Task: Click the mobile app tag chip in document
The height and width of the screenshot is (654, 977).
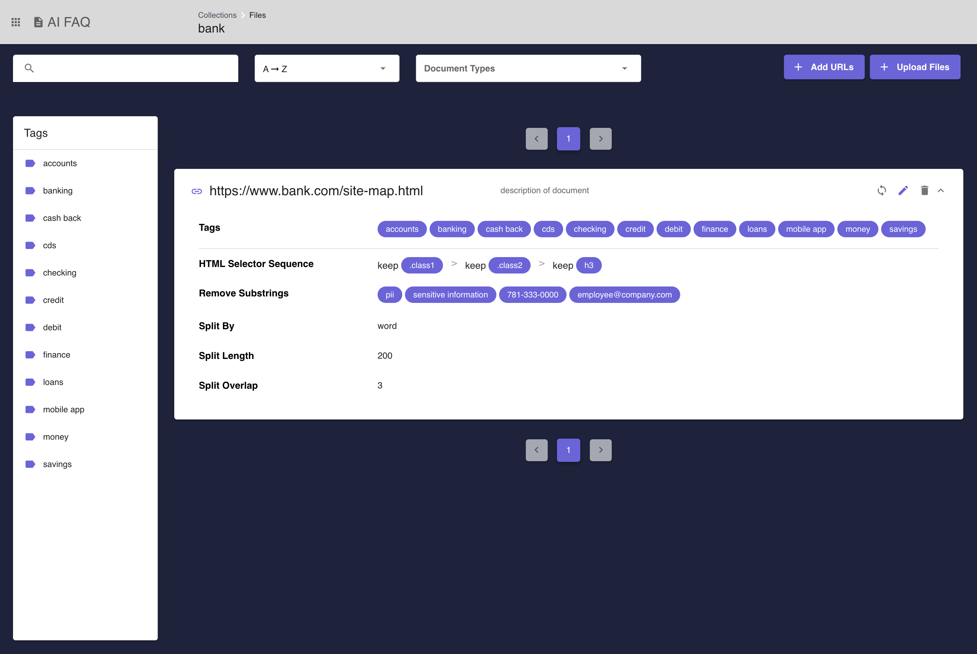Action: point(806,229)
